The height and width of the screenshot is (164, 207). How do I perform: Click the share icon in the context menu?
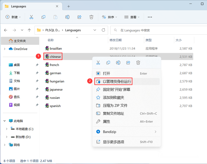pyautogui.click(x=128, y=63)
